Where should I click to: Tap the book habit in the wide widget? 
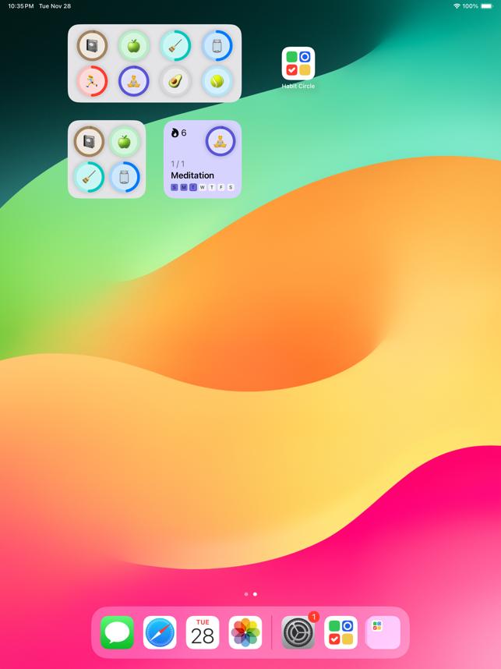tap(92, 46)
